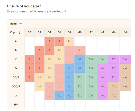Select M cell at band 32 cup DDD/F
Screen dimensions: 135x111
pos(39,86)
